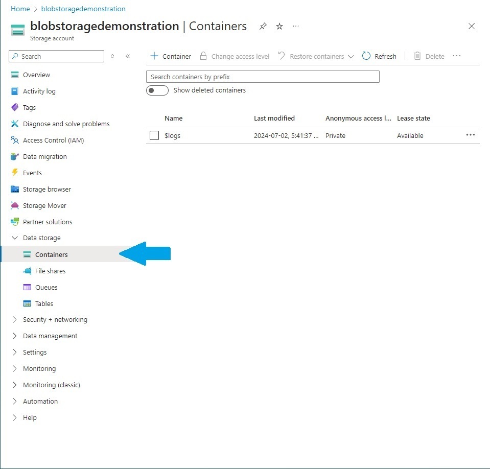Select Tables label in the menu
The width and height of the screenshot is (490, 469).
[44, 303]
